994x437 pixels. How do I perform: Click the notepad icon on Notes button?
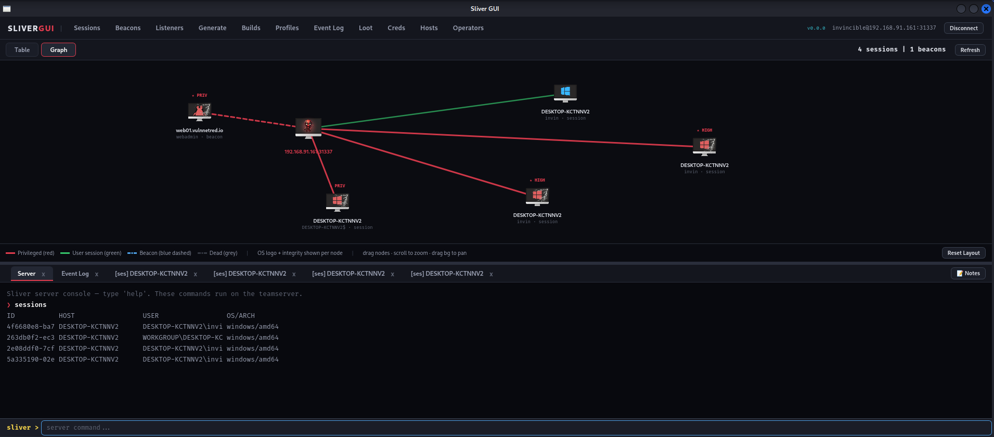960,274
